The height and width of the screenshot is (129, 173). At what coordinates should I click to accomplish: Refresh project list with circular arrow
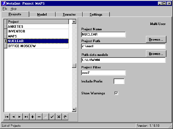[65, 117]
